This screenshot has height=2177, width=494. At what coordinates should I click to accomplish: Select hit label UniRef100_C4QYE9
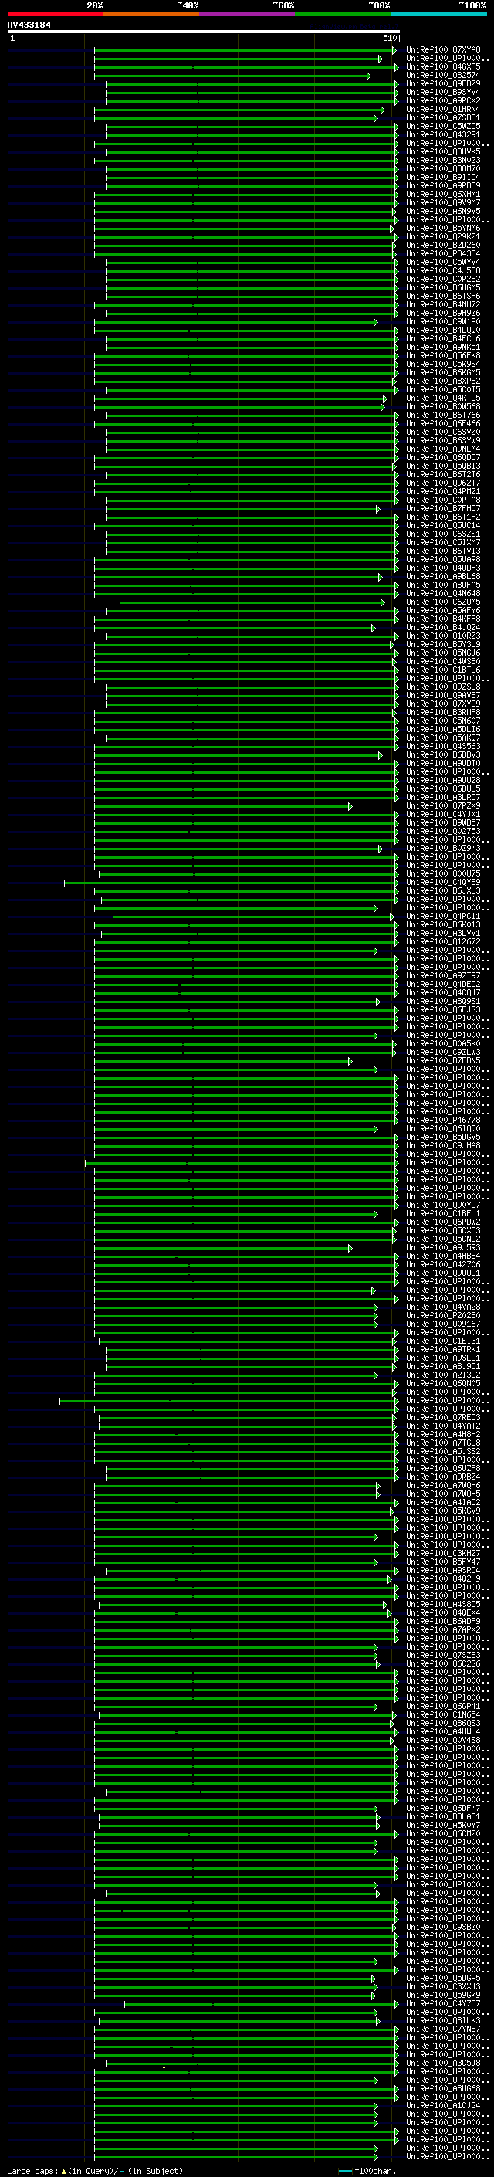click(443, 882)
